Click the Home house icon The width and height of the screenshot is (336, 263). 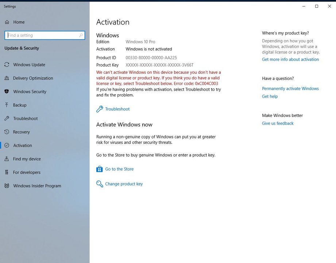point(7,22)
